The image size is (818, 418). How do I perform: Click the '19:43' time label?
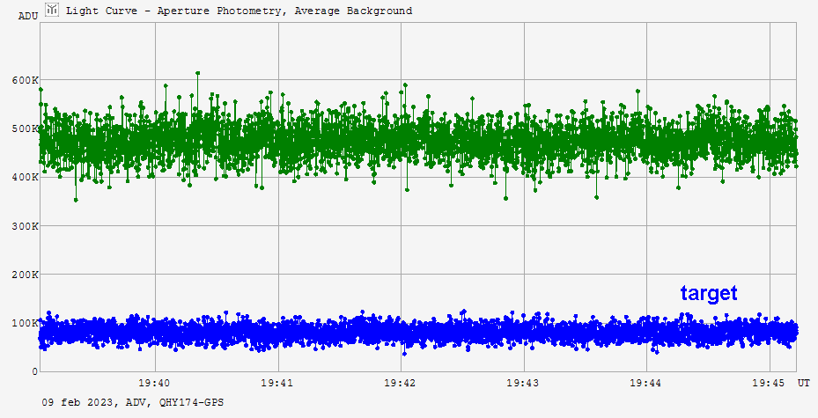click(523, 383)
